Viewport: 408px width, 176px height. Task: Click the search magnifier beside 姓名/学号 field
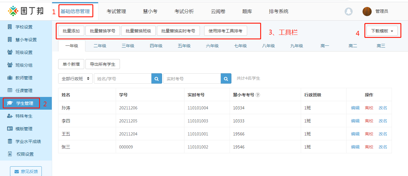point(157,78)
